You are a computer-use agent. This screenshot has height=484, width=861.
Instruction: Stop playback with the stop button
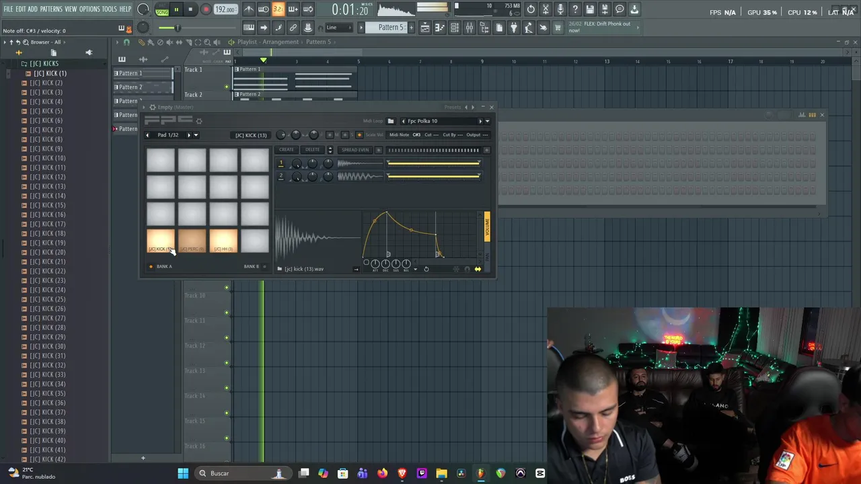click(x=190, y=9)
